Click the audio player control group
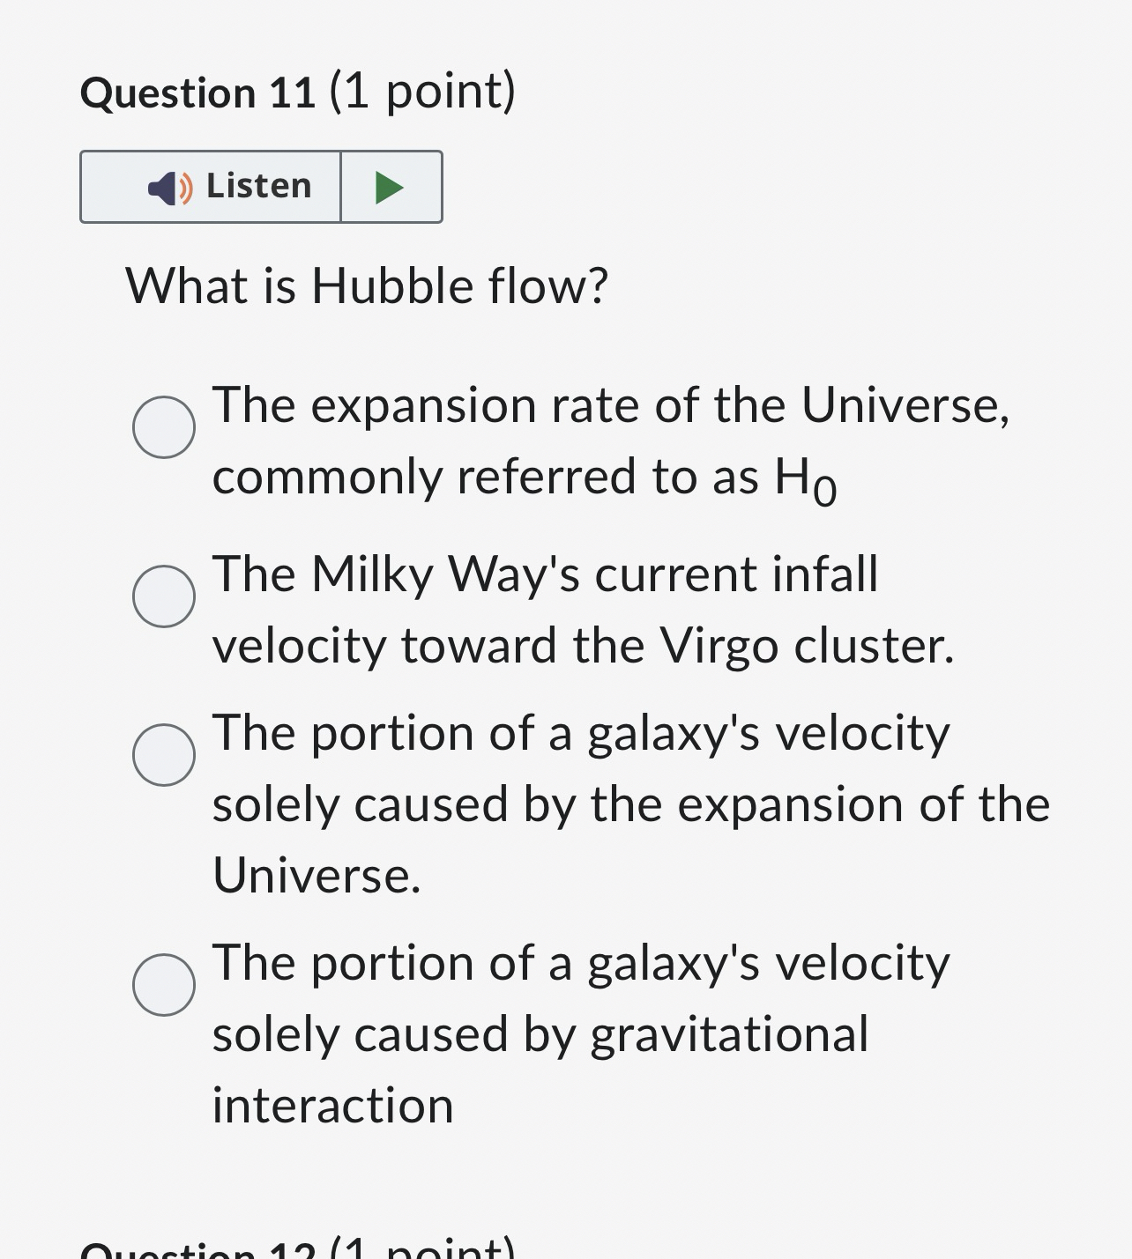 pos(261,186)
